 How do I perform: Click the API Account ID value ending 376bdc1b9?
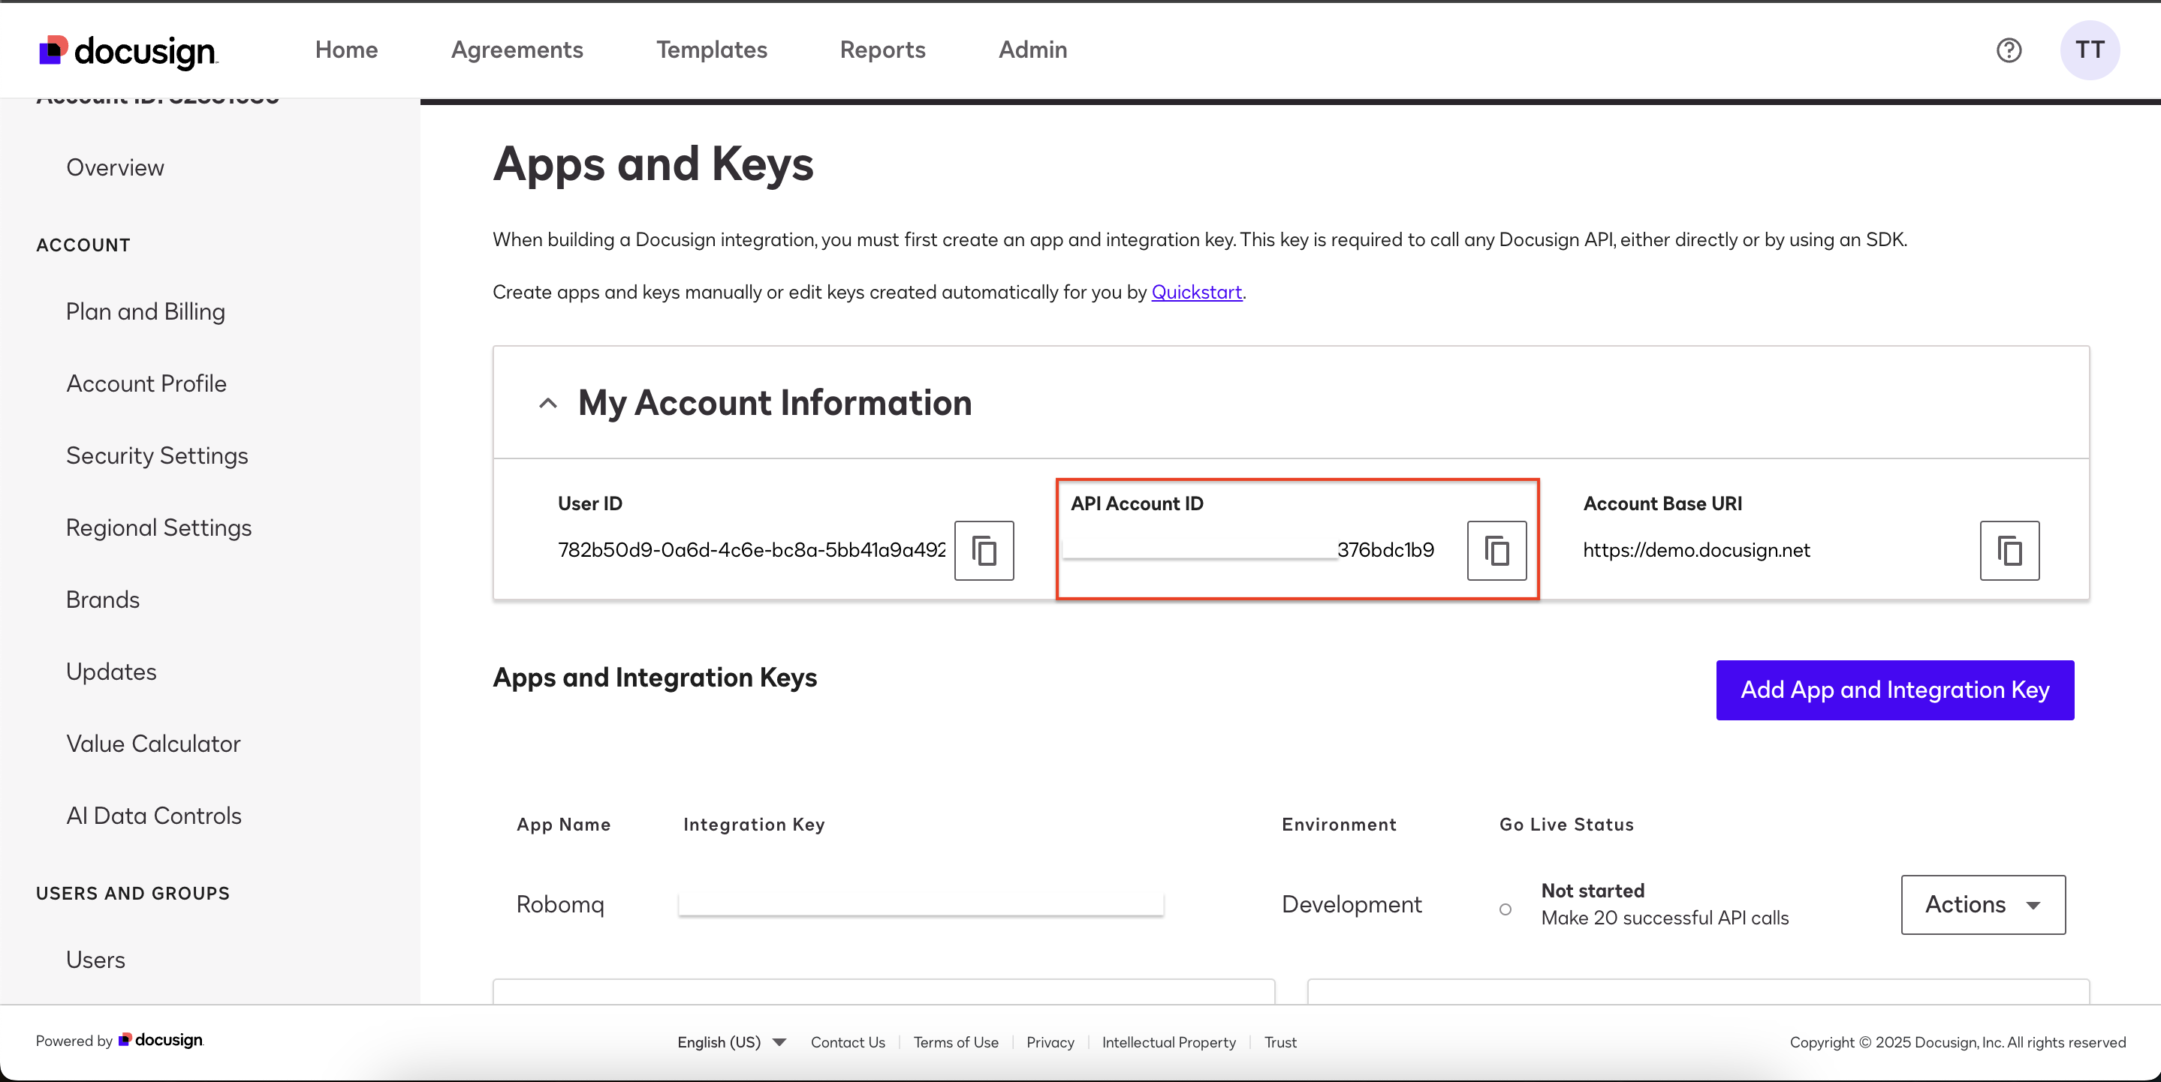1385,550
